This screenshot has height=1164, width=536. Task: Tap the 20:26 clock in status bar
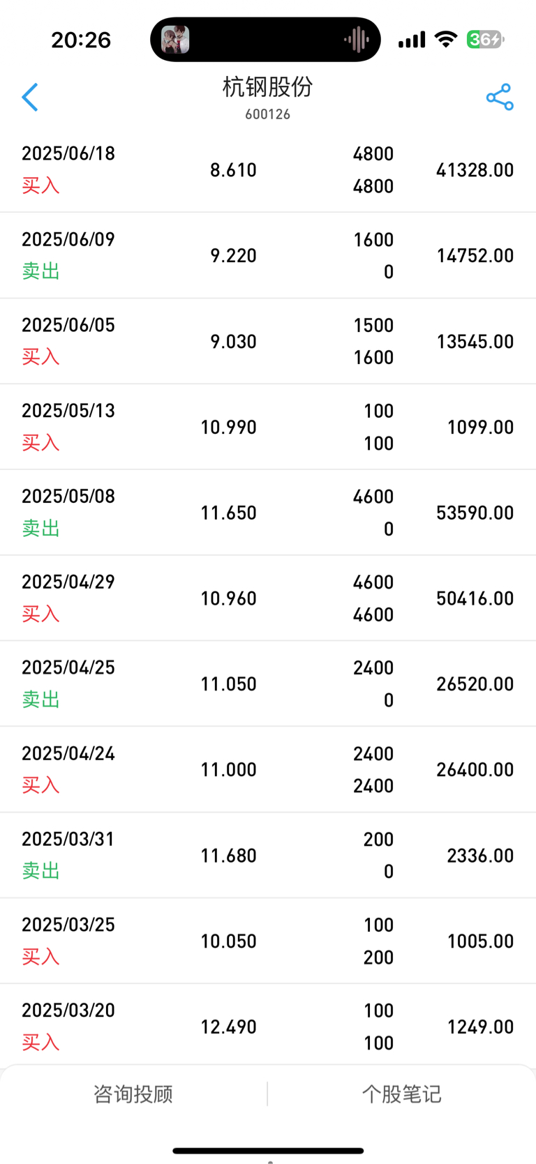tap(81, 40)
